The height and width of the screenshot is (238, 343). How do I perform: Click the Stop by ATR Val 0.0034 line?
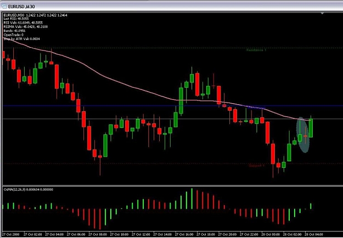coord(21,39)
